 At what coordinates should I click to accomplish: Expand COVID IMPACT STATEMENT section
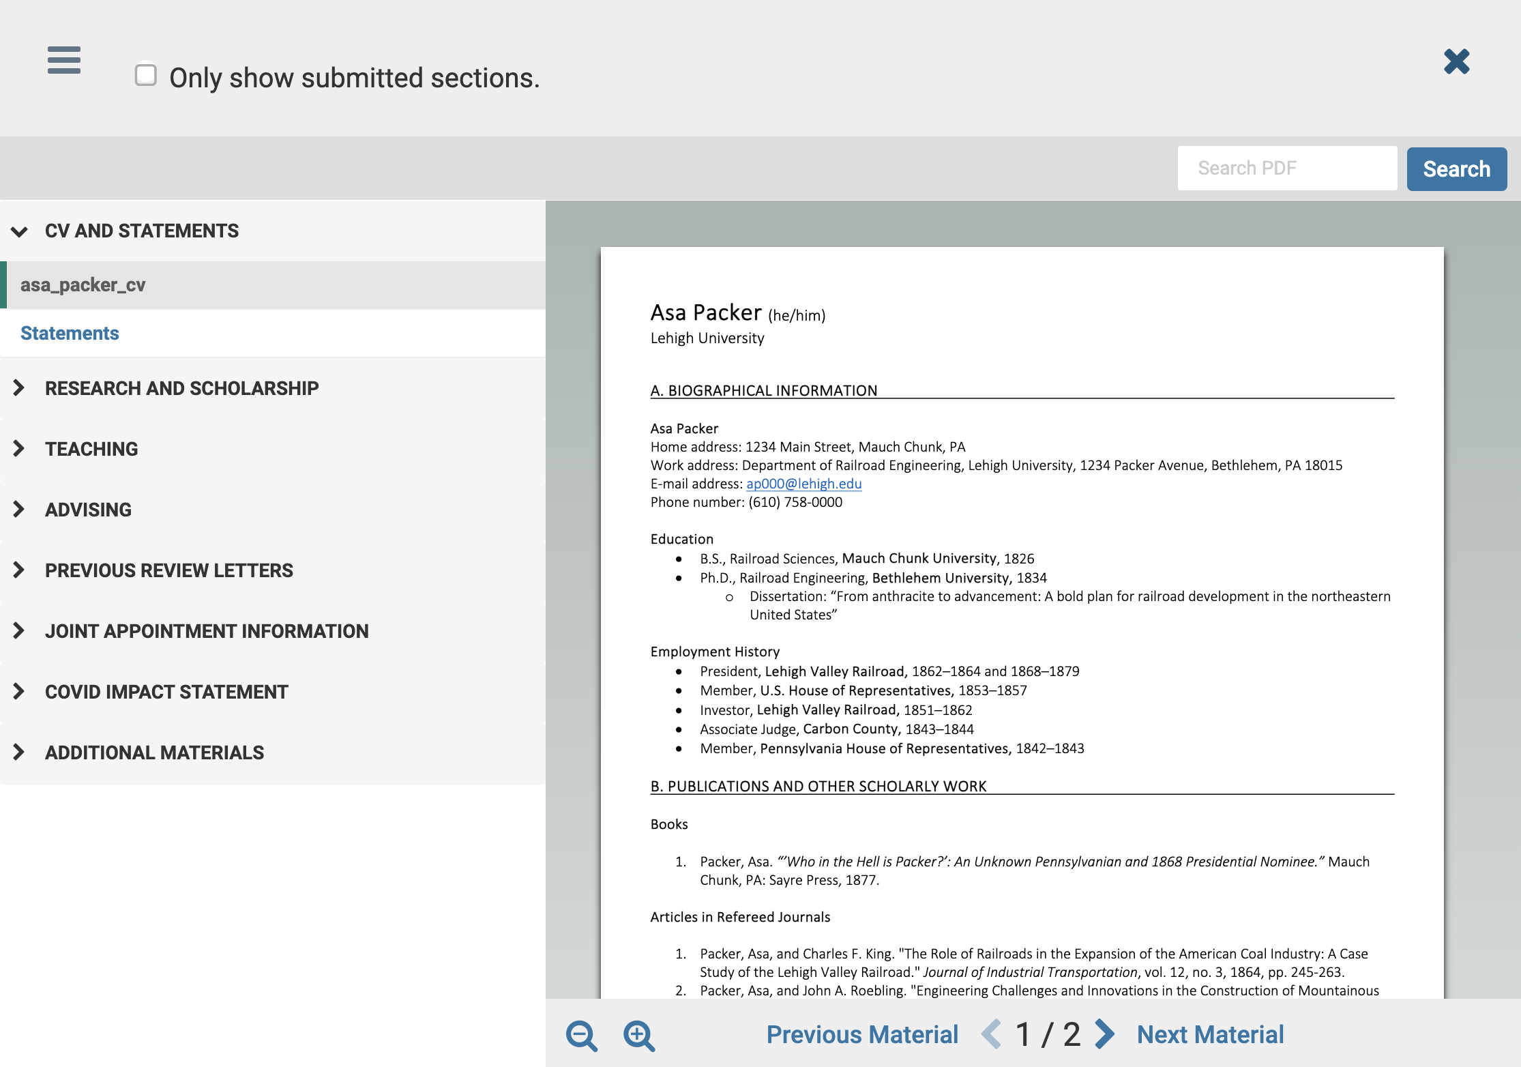point(273,692)
